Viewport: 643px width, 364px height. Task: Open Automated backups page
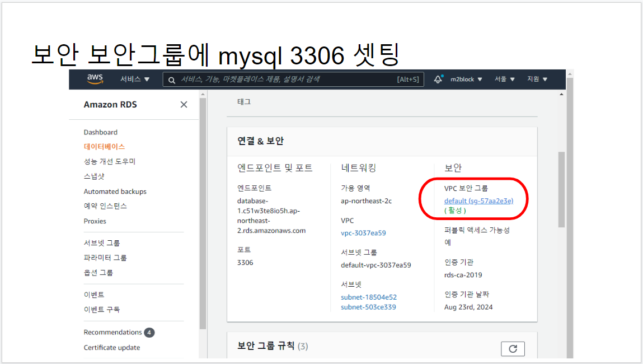tap(115, 192)
